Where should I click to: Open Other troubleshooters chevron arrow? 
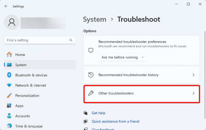click(x=193, y=93)
